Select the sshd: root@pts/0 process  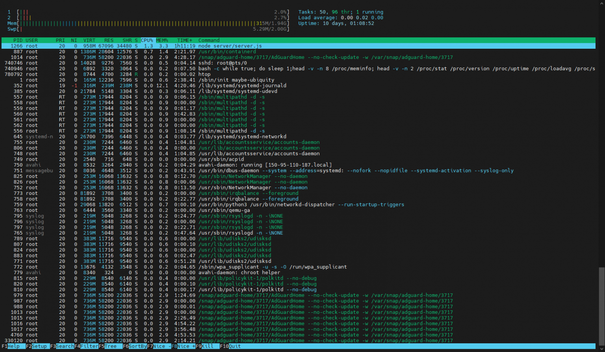(298, 63)
